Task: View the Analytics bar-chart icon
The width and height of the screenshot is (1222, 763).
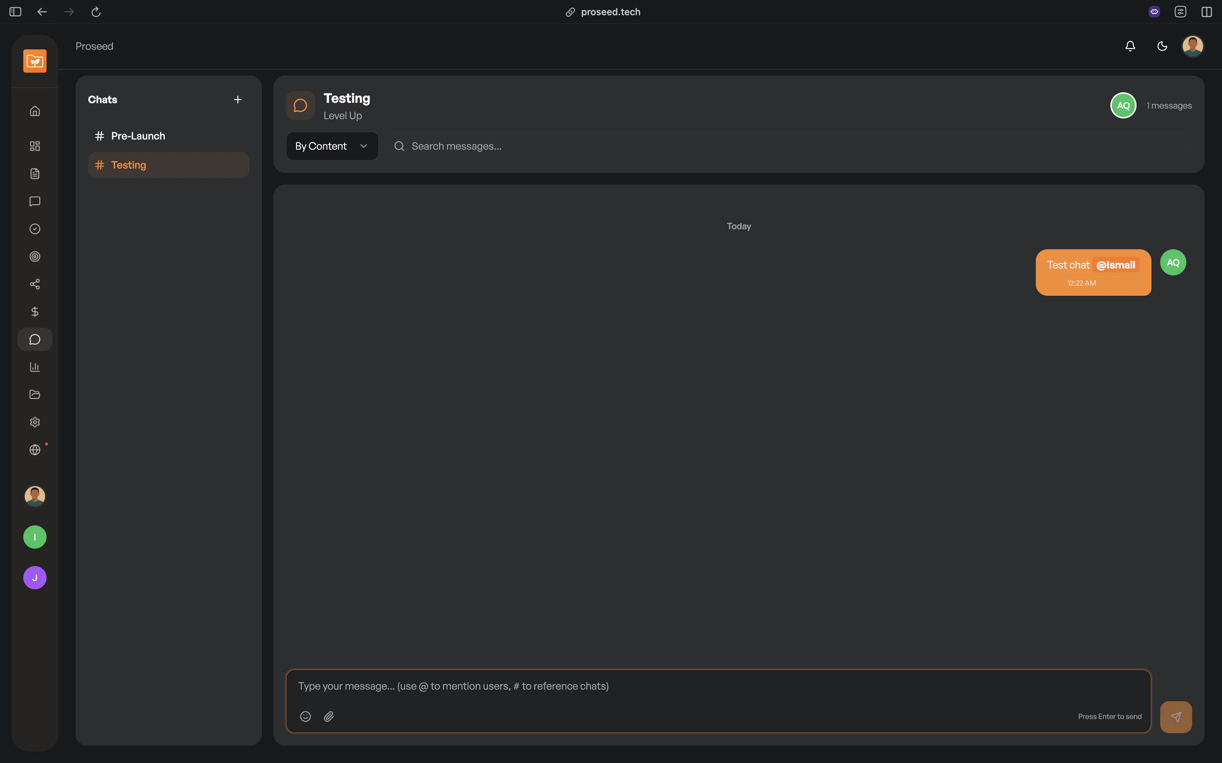Action: (x=34, y=366)
